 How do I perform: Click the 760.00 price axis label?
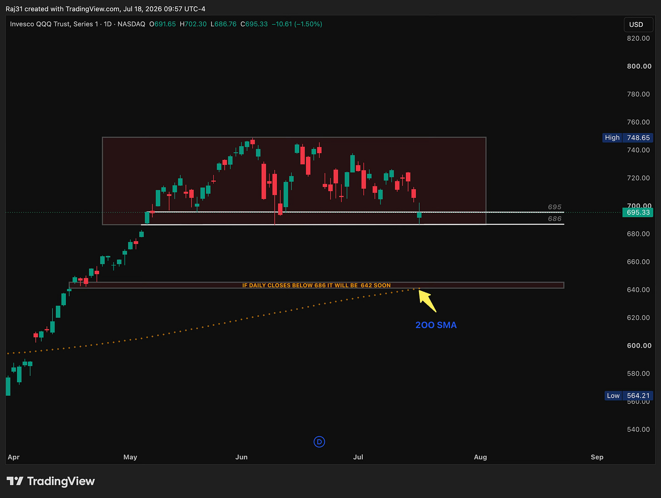(x=639, y=122)
